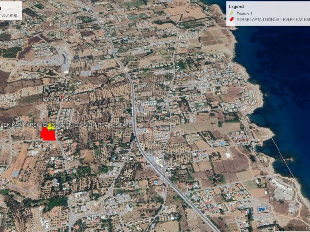This screenshot has height=232, width=310.
Task: Click the red property polygon on map
Action: (x=48, y=134)
